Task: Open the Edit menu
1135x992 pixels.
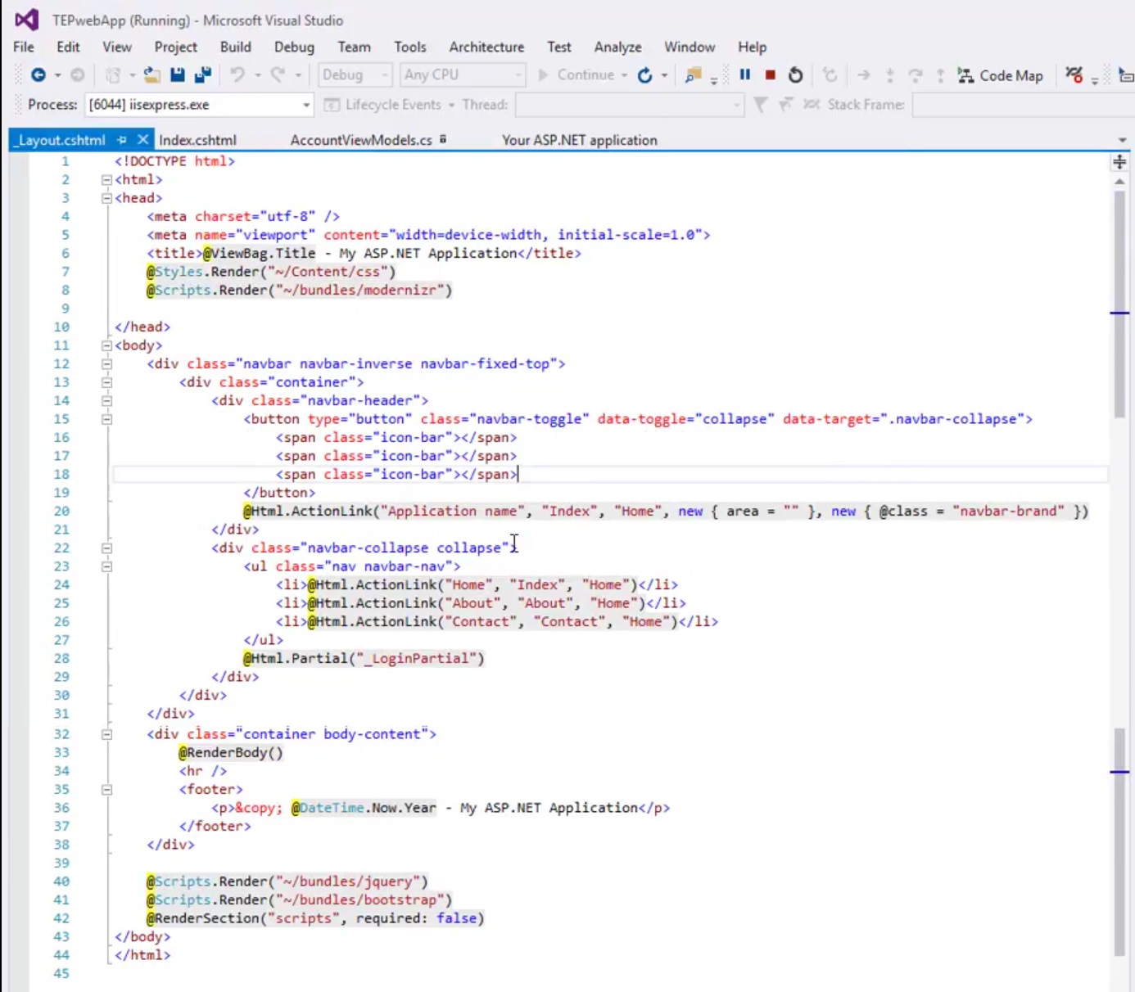Action: click(x=68, y=47)
